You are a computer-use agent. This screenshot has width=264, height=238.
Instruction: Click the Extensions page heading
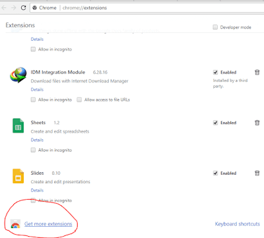[20, 25]
